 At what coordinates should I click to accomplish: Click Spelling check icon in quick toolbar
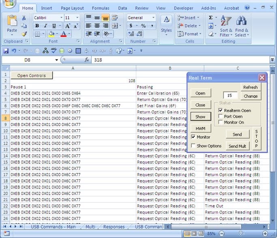[x=54, y=51]
